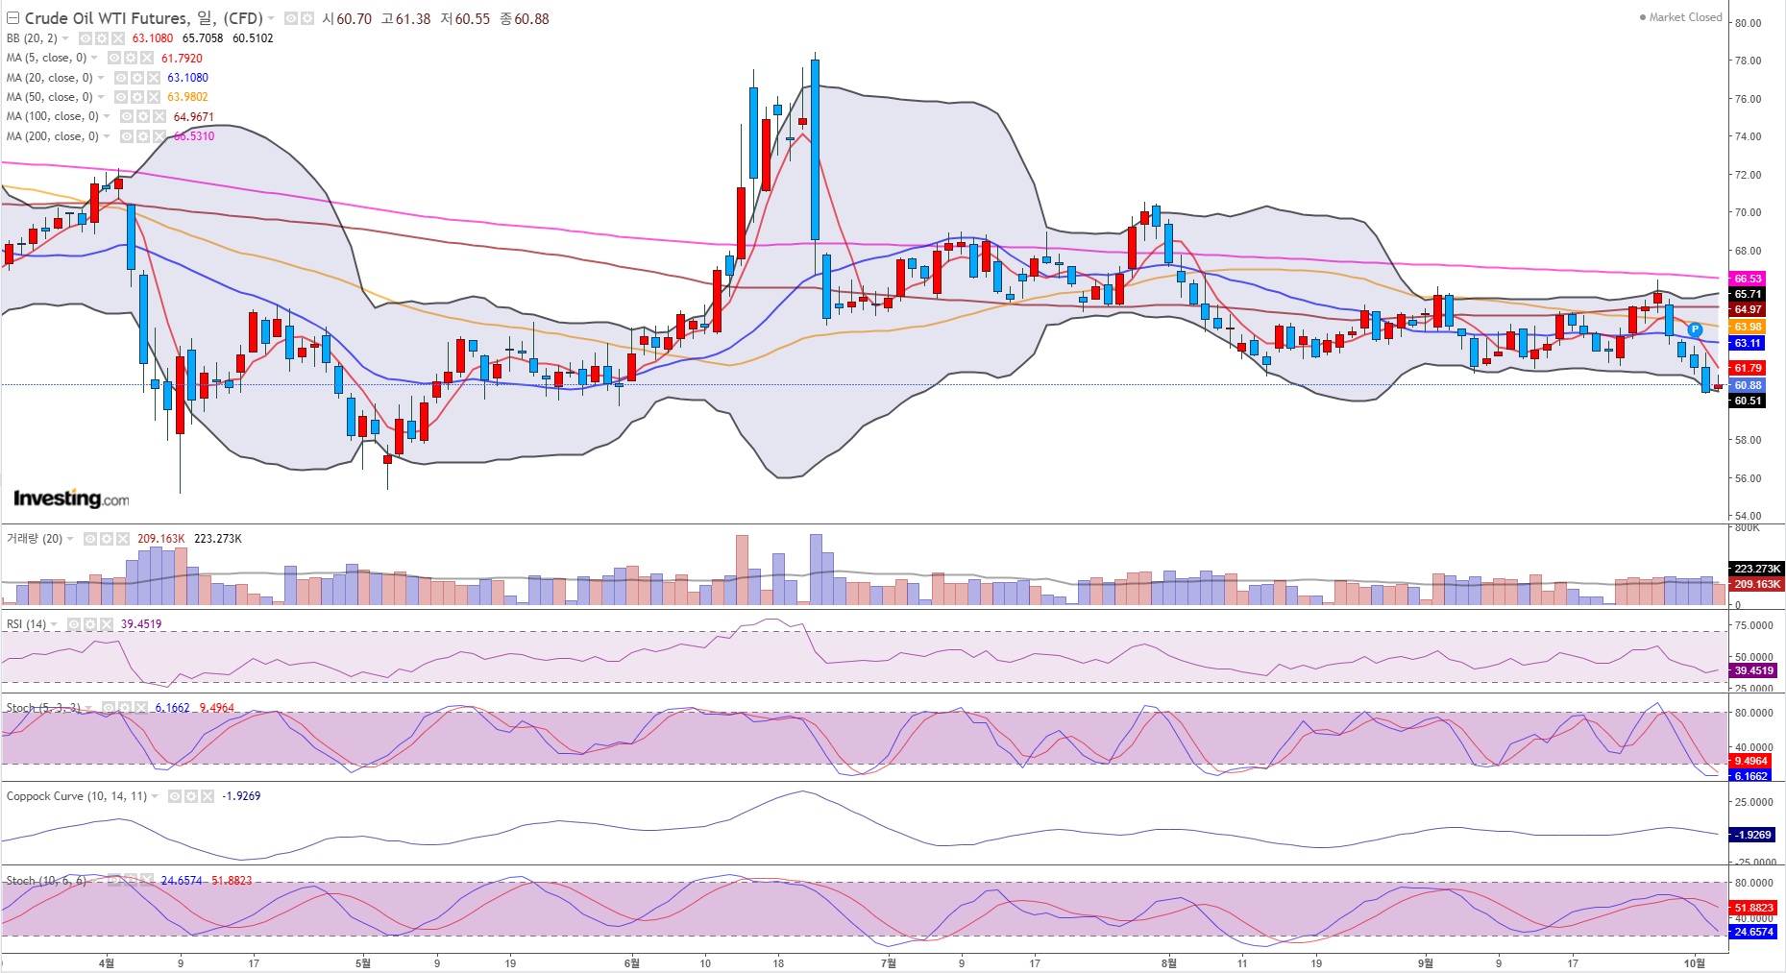Remove the MA (50, close, 0) indicator

(x=154, y=97)
